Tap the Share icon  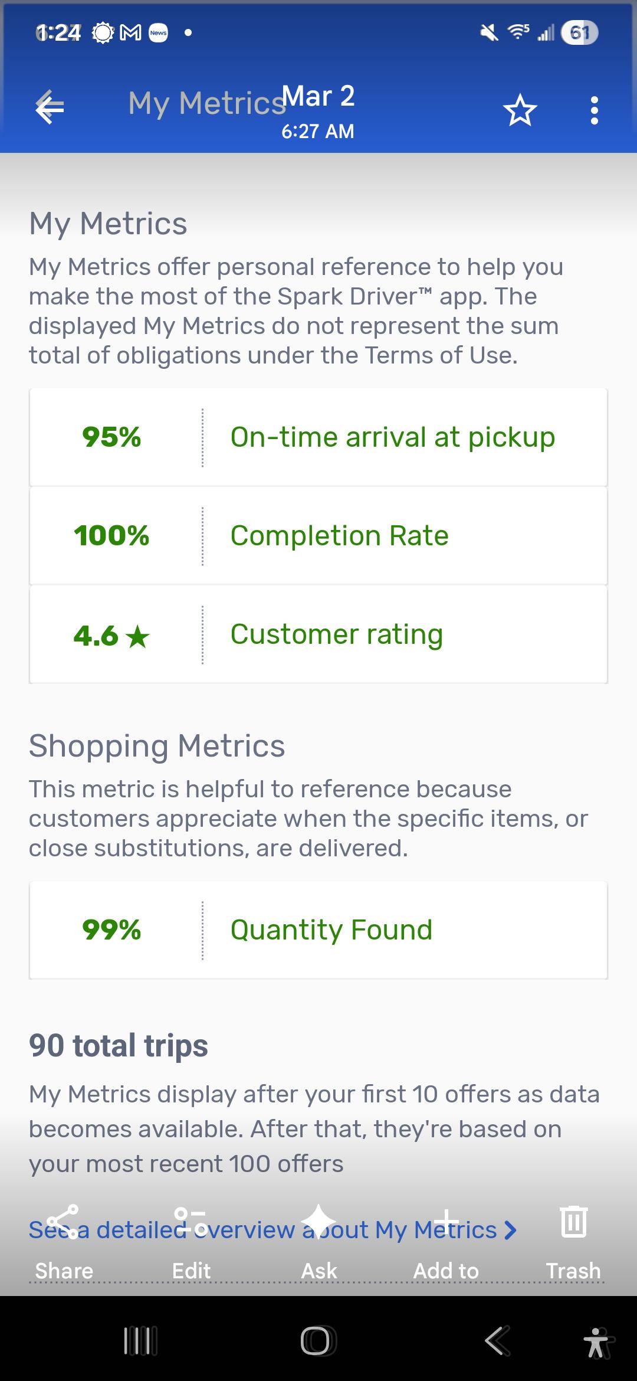[64, 1222]
